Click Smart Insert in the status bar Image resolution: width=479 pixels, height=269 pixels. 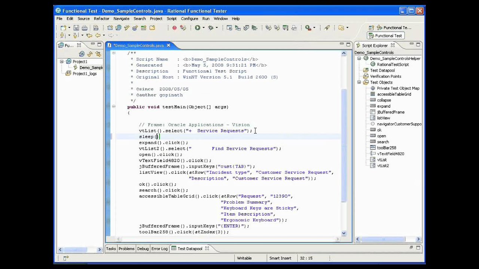tap(280, 258)
